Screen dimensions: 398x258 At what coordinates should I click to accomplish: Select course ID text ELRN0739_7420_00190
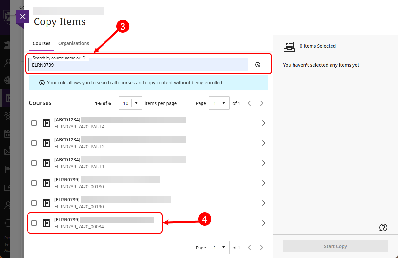pos(79,207)
